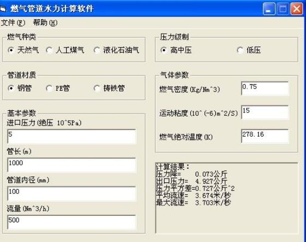This screenshot has height=242, width=306.
Task: Minimize the 燃气管道水力计算软件 window
Action: (x=269, y=9)
